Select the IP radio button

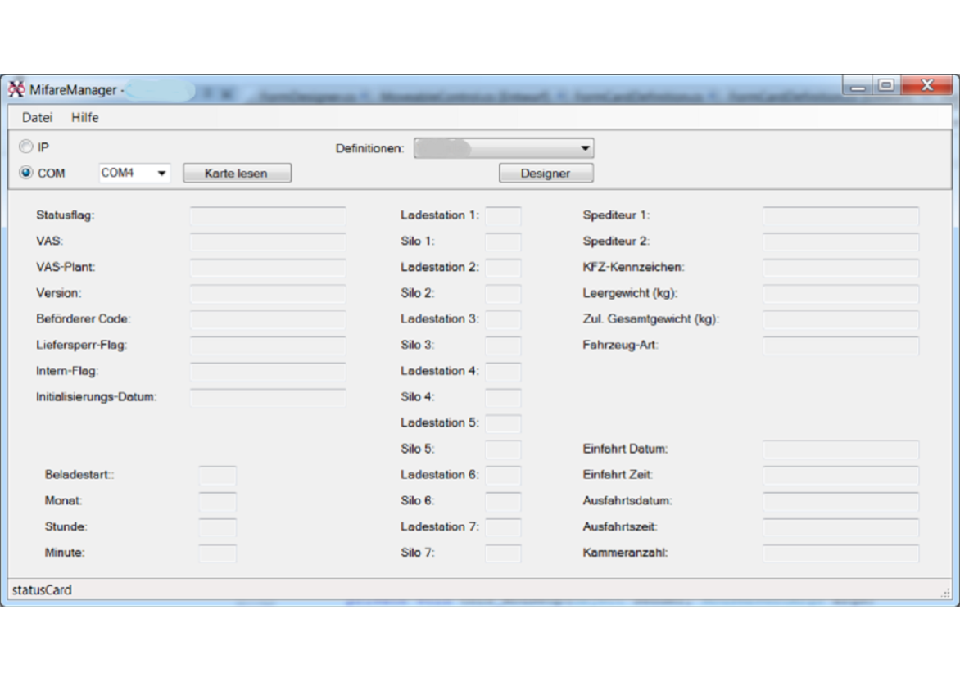click(26, 147)
